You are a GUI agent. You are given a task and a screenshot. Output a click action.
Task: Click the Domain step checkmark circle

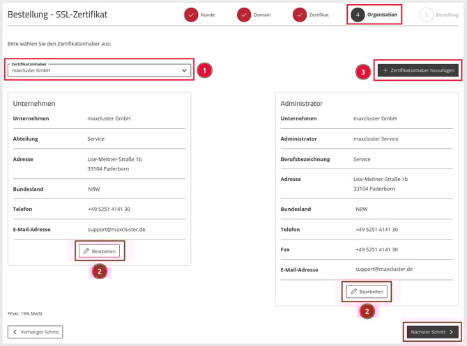(x=244, y=15)
